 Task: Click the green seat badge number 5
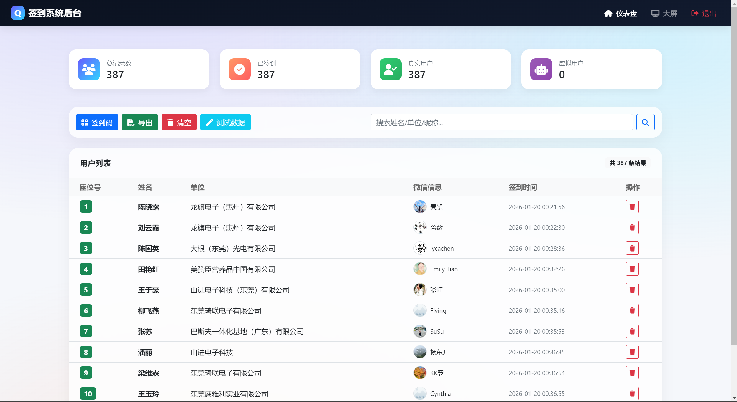point(86,290)
